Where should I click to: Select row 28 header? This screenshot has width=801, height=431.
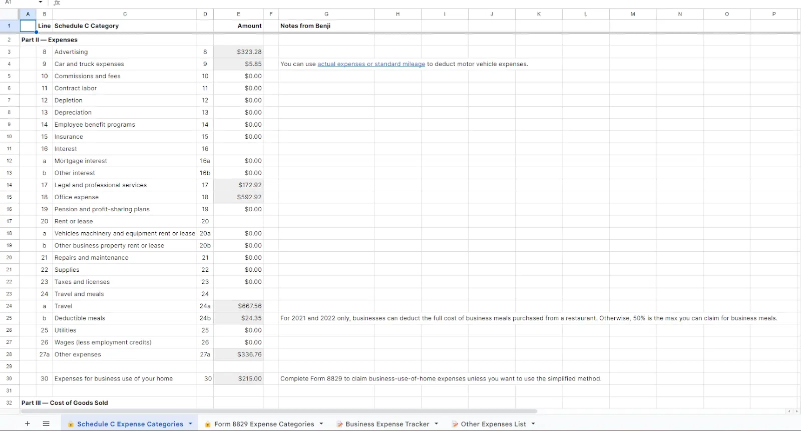(10, 354)
